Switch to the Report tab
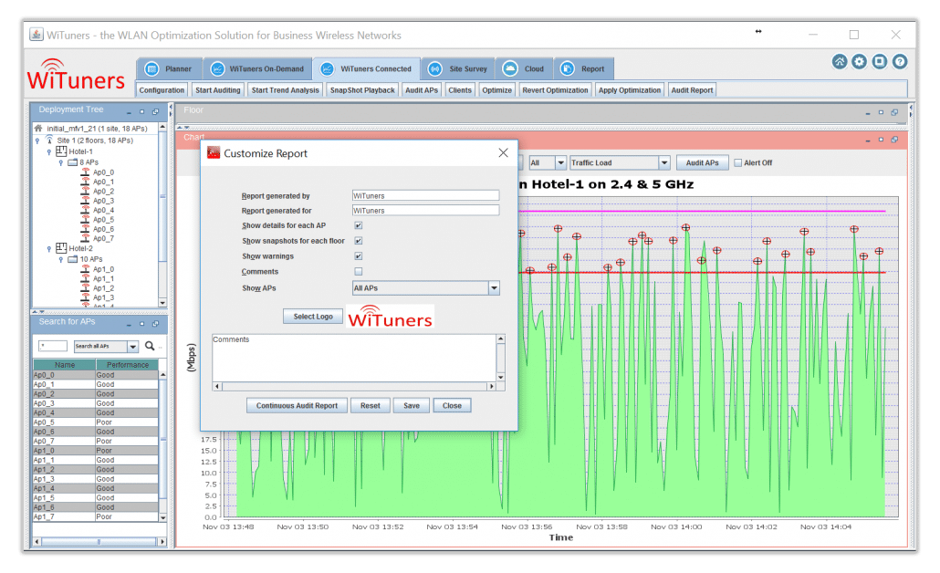This screenshot has height=573, width=940. [583, 69]
